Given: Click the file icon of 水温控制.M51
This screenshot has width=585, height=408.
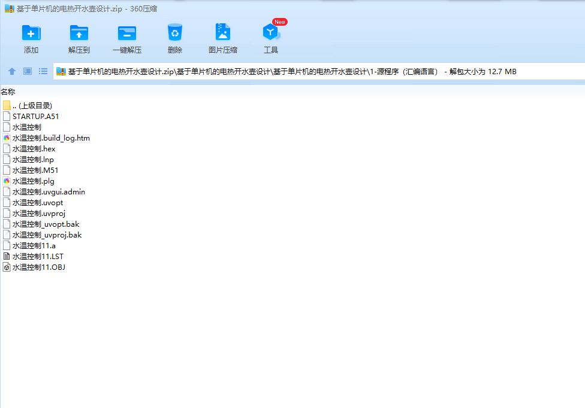Looking at the screenshot, I should point(7,170).
